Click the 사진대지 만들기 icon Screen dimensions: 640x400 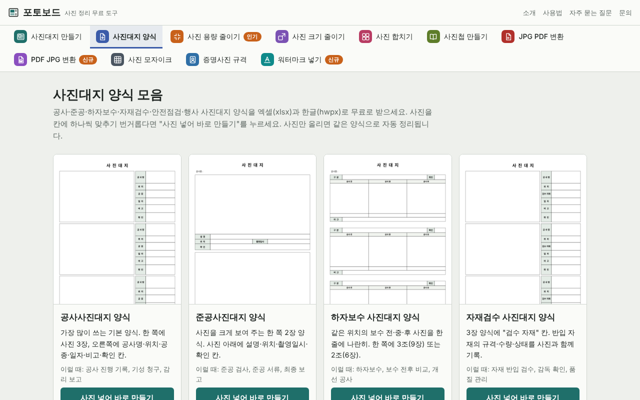[x=20, y=36]
